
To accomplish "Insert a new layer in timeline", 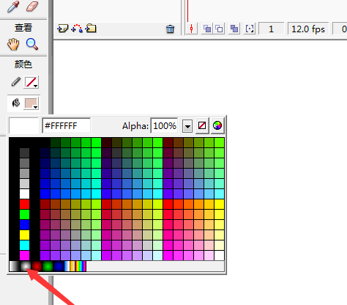I will coord(62,29).
